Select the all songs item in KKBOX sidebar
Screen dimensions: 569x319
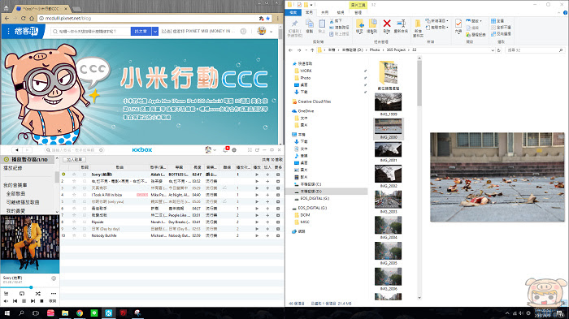16,193
